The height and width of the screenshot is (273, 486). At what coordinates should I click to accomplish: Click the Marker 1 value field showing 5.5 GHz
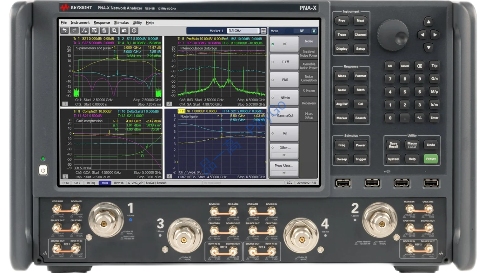click(243, 31)
